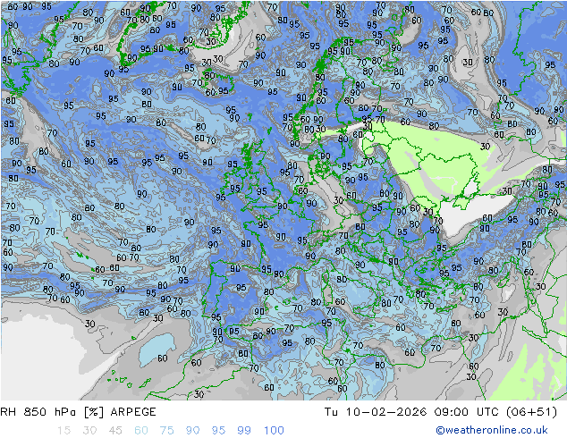Click the legend value 99

(x=244, y=430)
